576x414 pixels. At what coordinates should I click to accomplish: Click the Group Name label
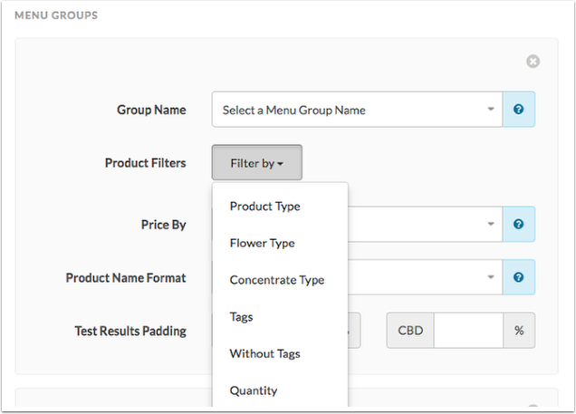[151, 110]
